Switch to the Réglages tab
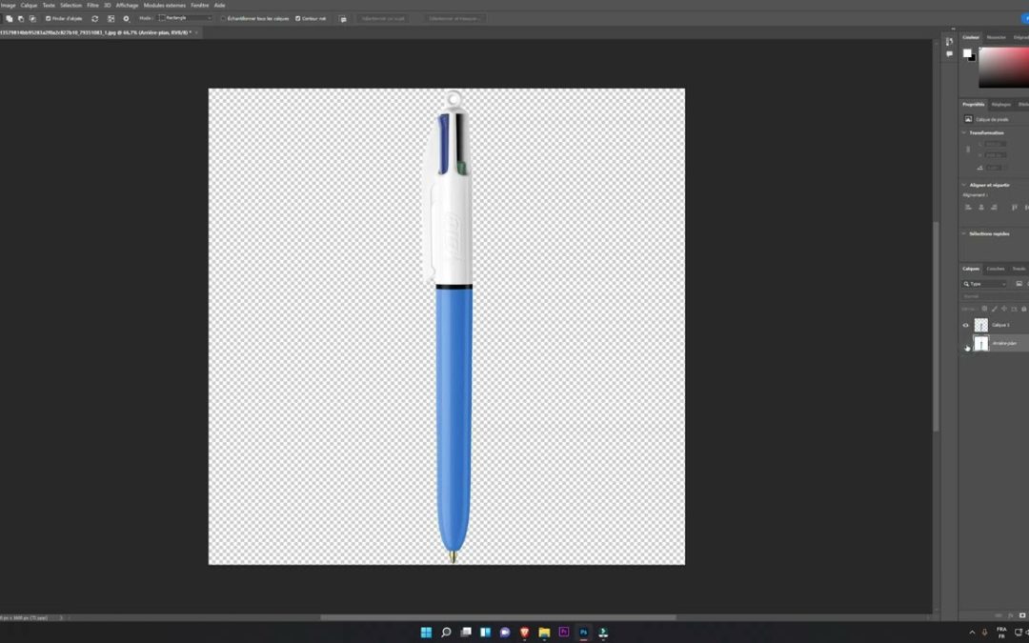The image size is (1029, 643). pyautogui.click(x=1000, y=105)
